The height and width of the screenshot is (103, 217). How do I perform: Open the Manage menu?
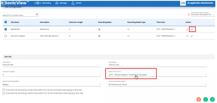point(61,3)
